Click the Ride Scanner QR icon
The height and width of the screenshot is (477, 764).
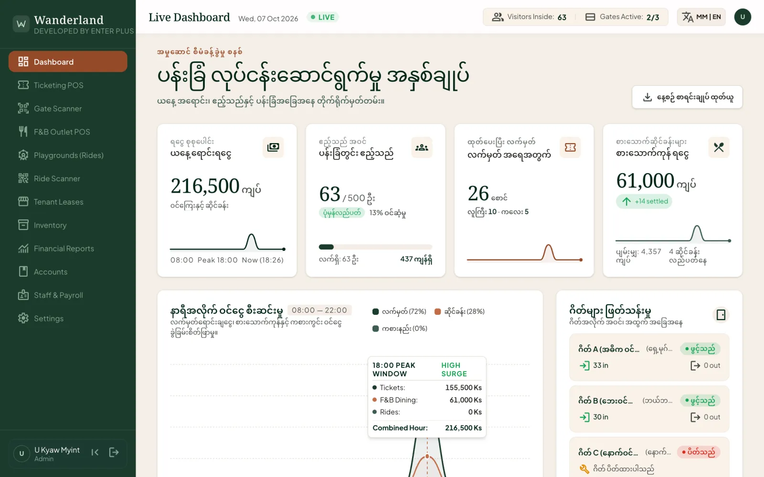click(23, 178)
